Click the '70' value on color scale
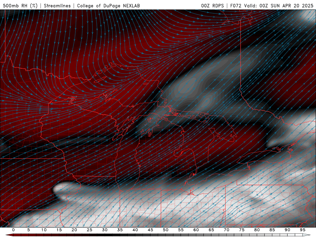This screenshot has height=237, width=316. 226,230
